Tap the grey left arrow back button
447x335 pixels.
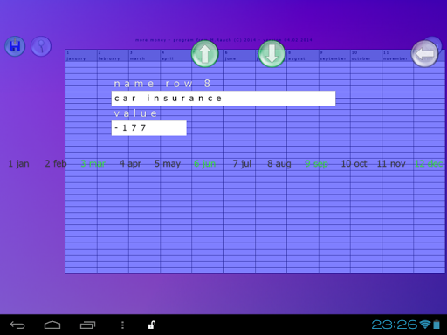pyautogui.click(x=424, y=54)
